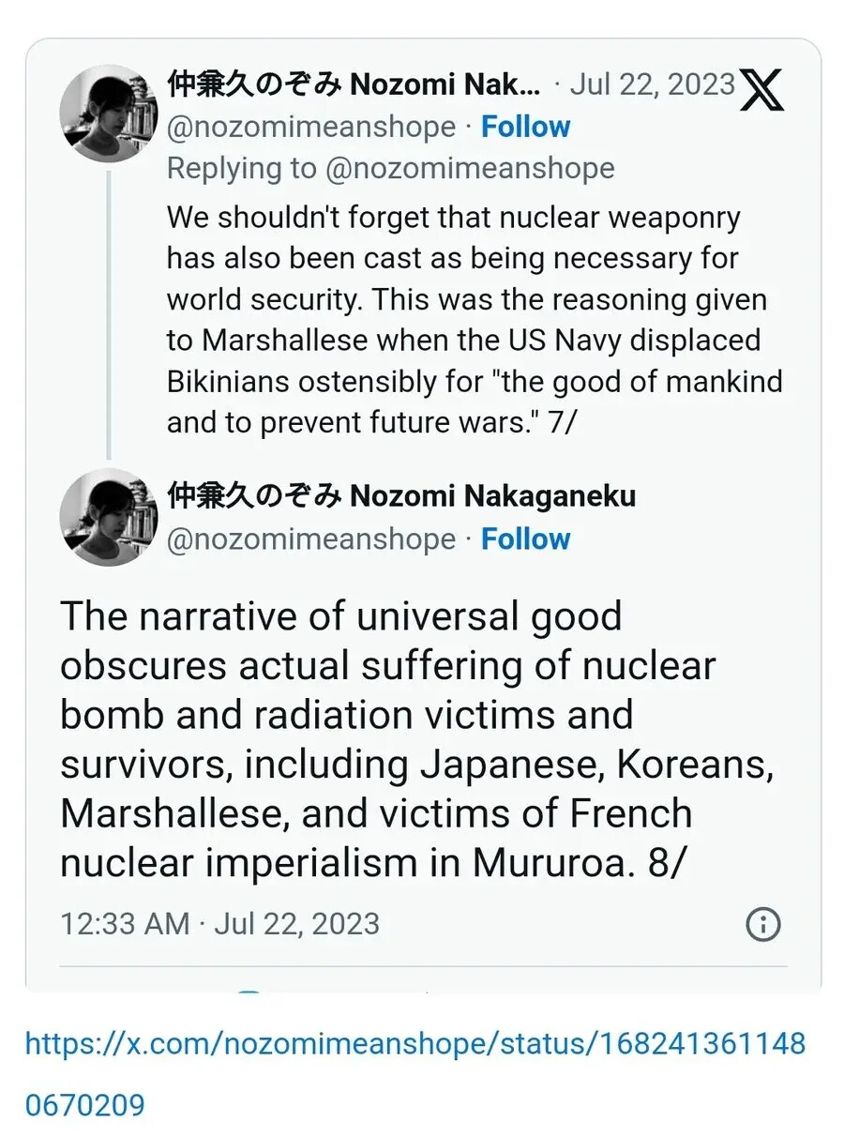Click the @nozomimeanshope handle of the main tweet
This screenshot has width=844, height=1137.
click(x=310, y=539)
